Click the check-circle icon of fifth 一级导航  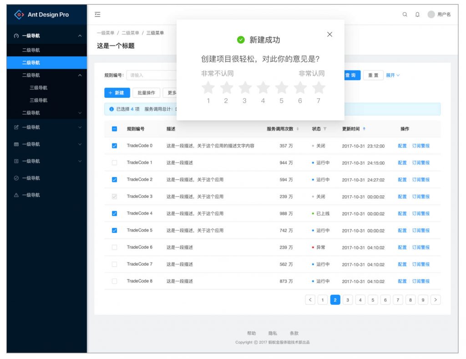click(x=16, y=178)
